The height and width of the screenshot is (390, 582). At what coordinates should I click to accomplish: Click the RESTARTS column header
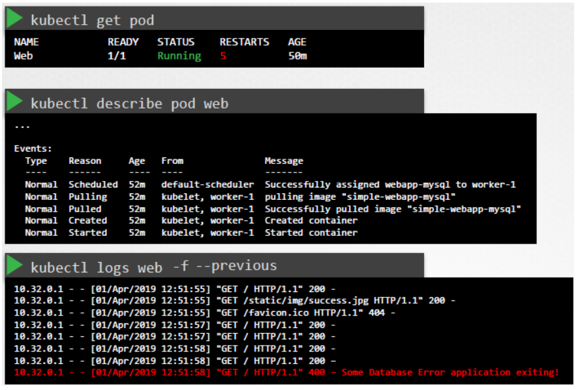click(244, 42)
